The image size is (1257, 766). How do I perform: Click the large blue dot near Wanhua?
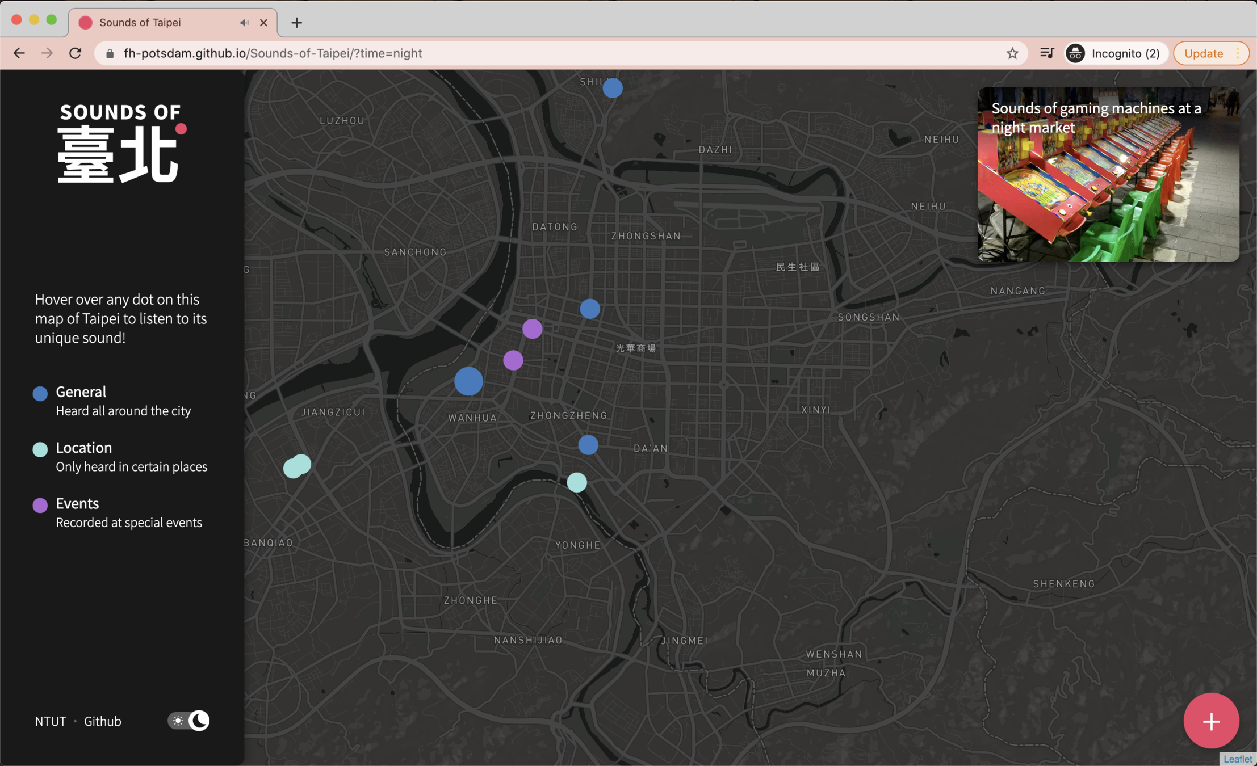point(468,381)
